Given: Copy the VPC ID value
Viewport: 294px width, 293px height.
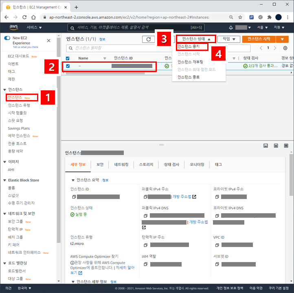Looking at the screenshot, I should pos(217,245).
